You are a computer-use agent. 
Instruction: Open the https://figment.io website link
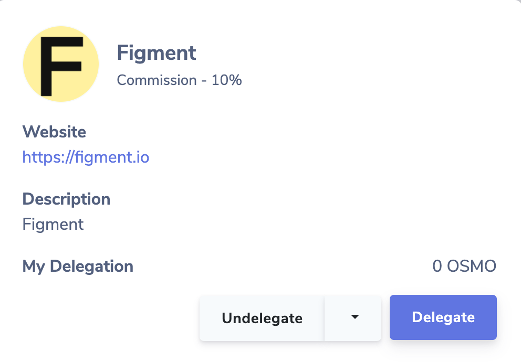[86, 157]
